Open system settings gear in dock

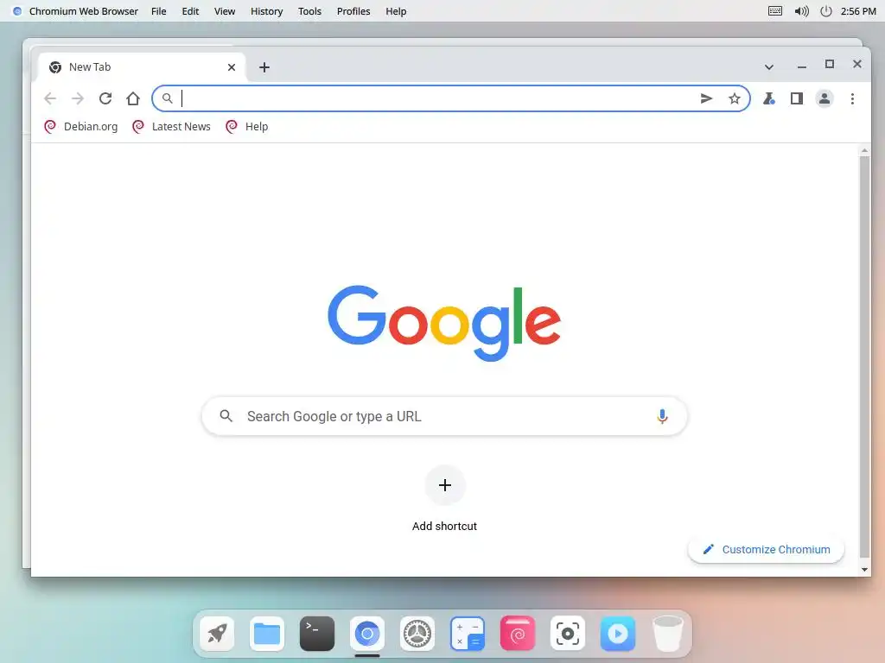(x=417, y=634)
